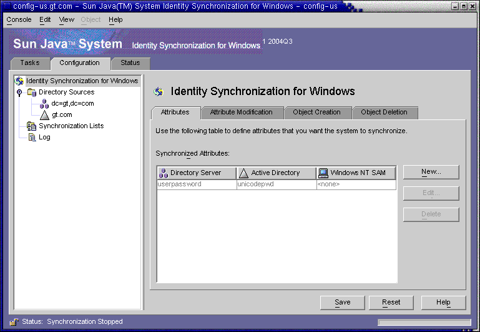Click the Windows NT SAM column header
This screenshot has height=332, width=480.
(x=356, y=173)
